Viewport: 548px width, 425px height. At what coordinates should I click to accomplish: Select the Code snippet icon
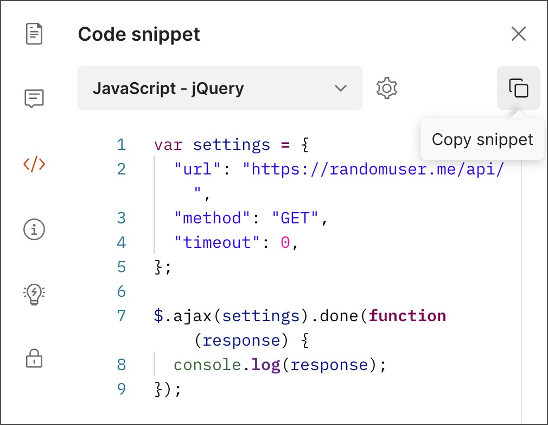point(34,164)
